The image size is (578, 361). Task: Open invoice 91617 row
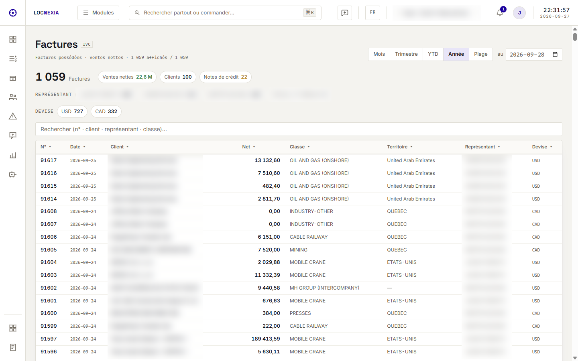[299, 160]
